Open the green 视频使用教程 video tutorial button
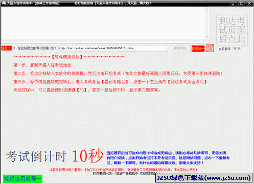The height and width of the screenshot is (184, 254). click(x=22, y=179)
